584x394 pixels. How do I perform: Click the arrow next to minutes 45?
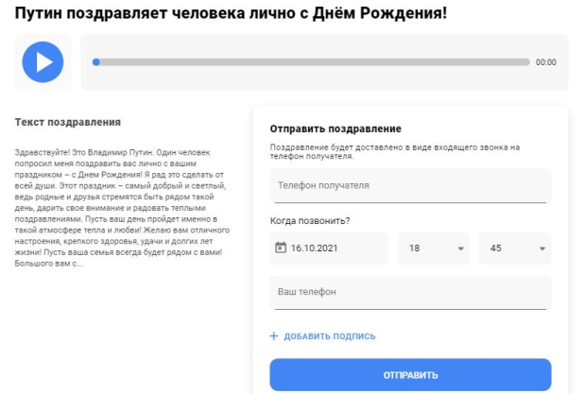coord(542,248)
